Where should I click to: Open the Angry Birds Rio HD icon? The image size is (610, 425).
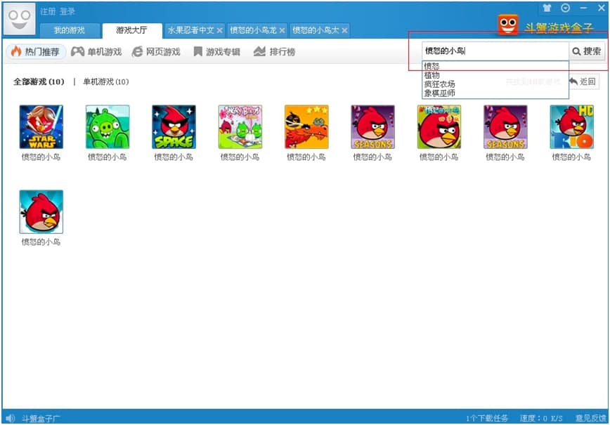pyautogui.click(x=572, y=126)
